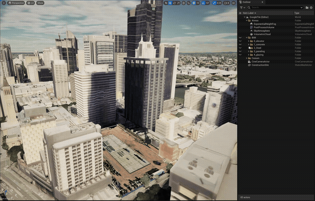This screenshot has height=201, width=315.
Task: Toggle visibility of the BIM folder
Action: pyautogui.click(x=240, y=37)
